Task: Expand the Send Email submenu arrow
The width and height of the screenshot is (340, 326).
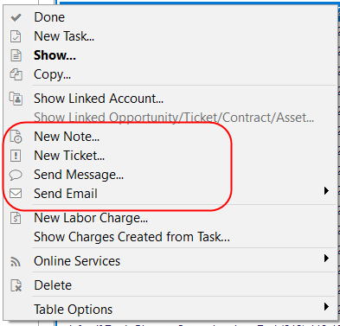Action: (x=326, y=191)
